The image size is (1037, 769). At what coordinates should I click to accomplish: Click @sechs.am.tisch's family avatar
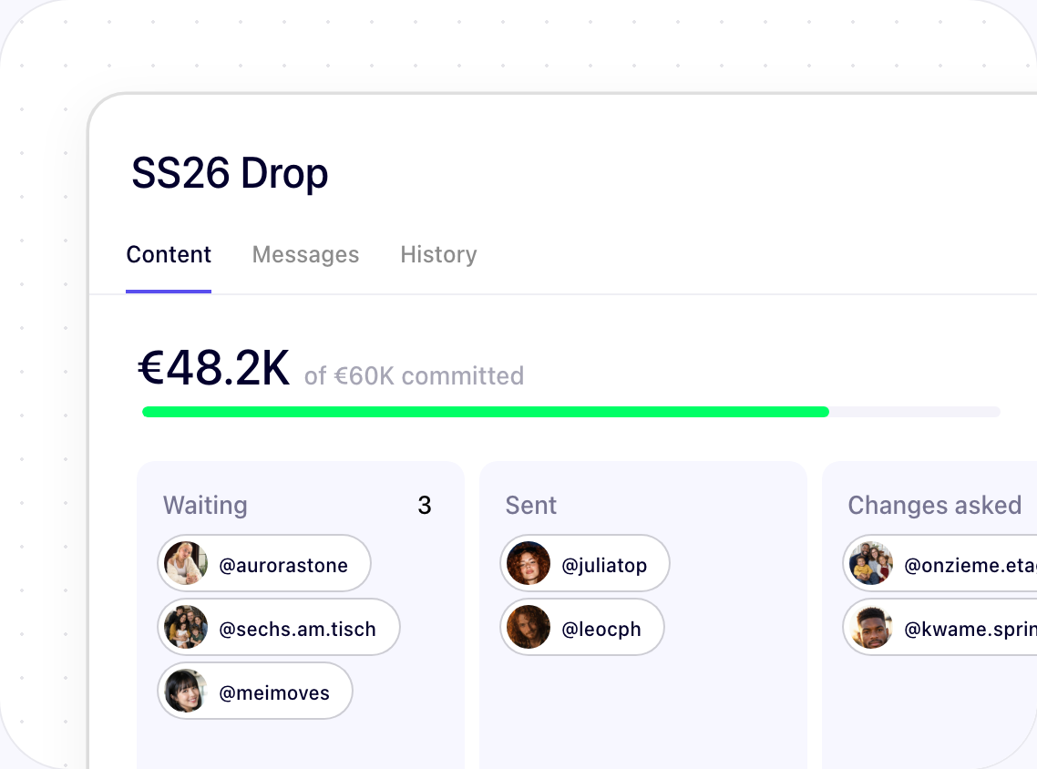[x=186, y=627]
